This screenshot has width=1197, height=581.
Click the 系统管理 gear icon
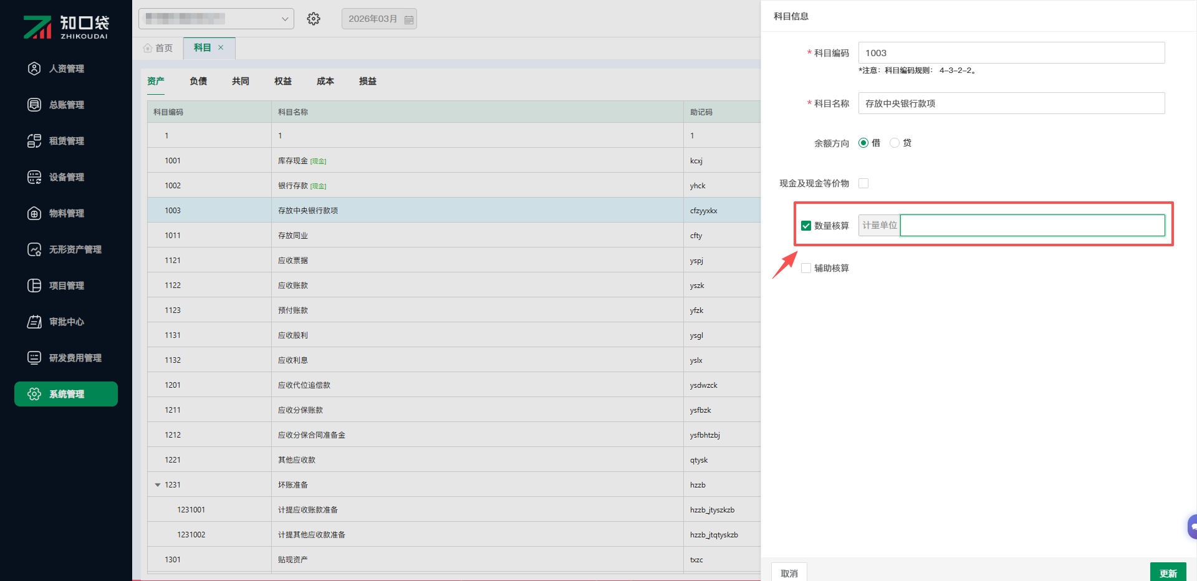[34, 394]
